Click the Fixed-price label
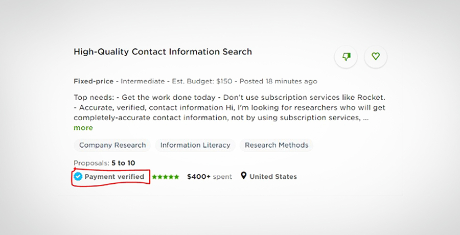Screen dimensions: 460x235 [x=94, y=81]
